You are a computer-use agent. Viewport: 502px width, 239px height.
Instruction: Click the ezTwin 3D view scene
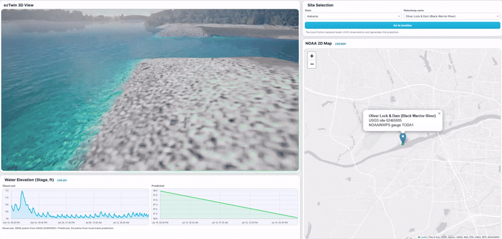[150, 90]
